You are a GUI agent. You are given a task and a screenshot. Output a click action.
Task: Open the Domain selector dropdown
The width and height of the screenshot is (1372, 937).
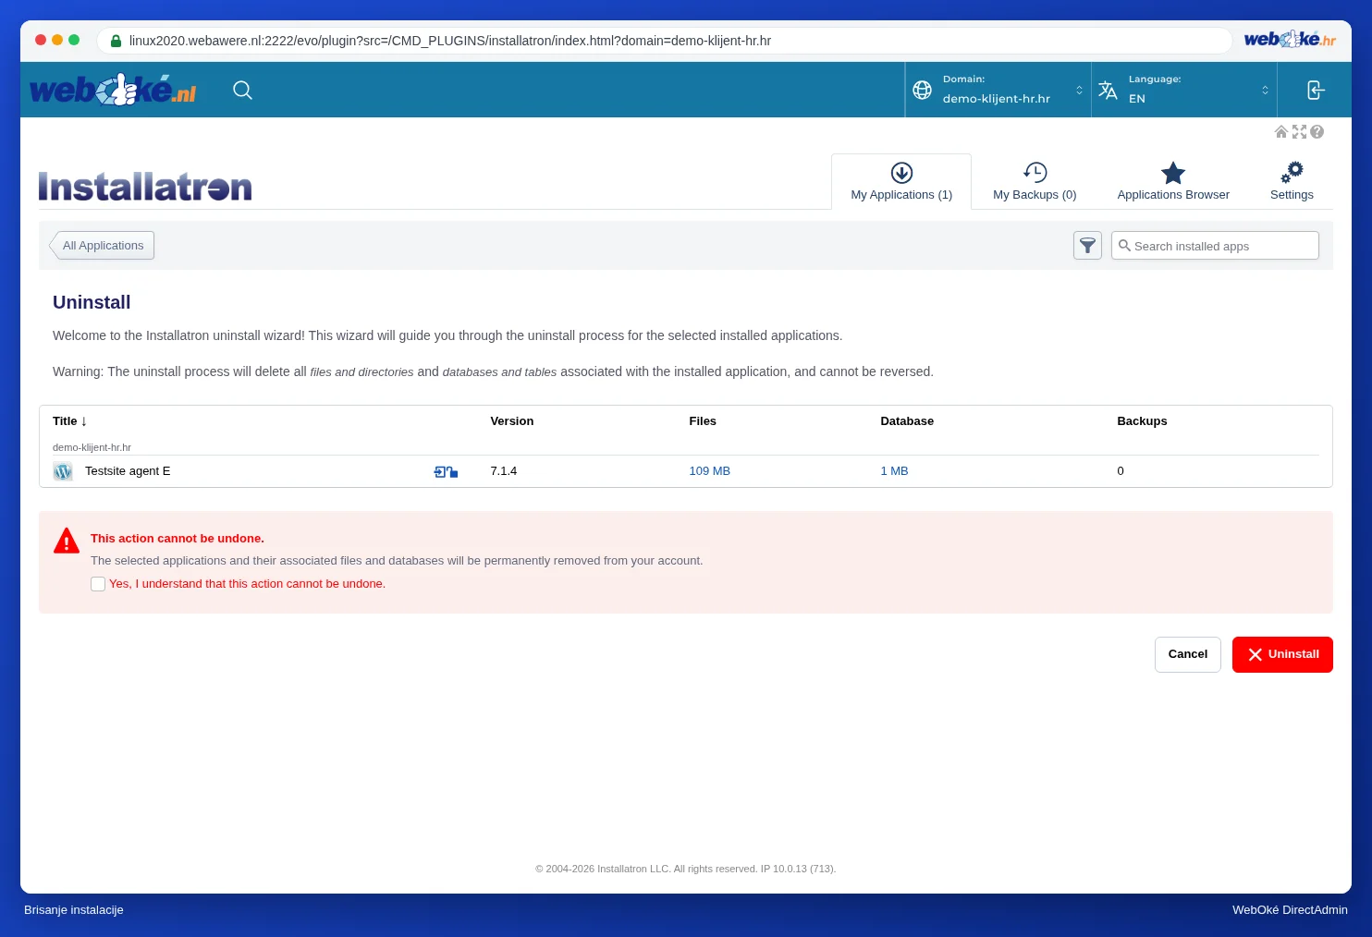[x=998, y=90]
